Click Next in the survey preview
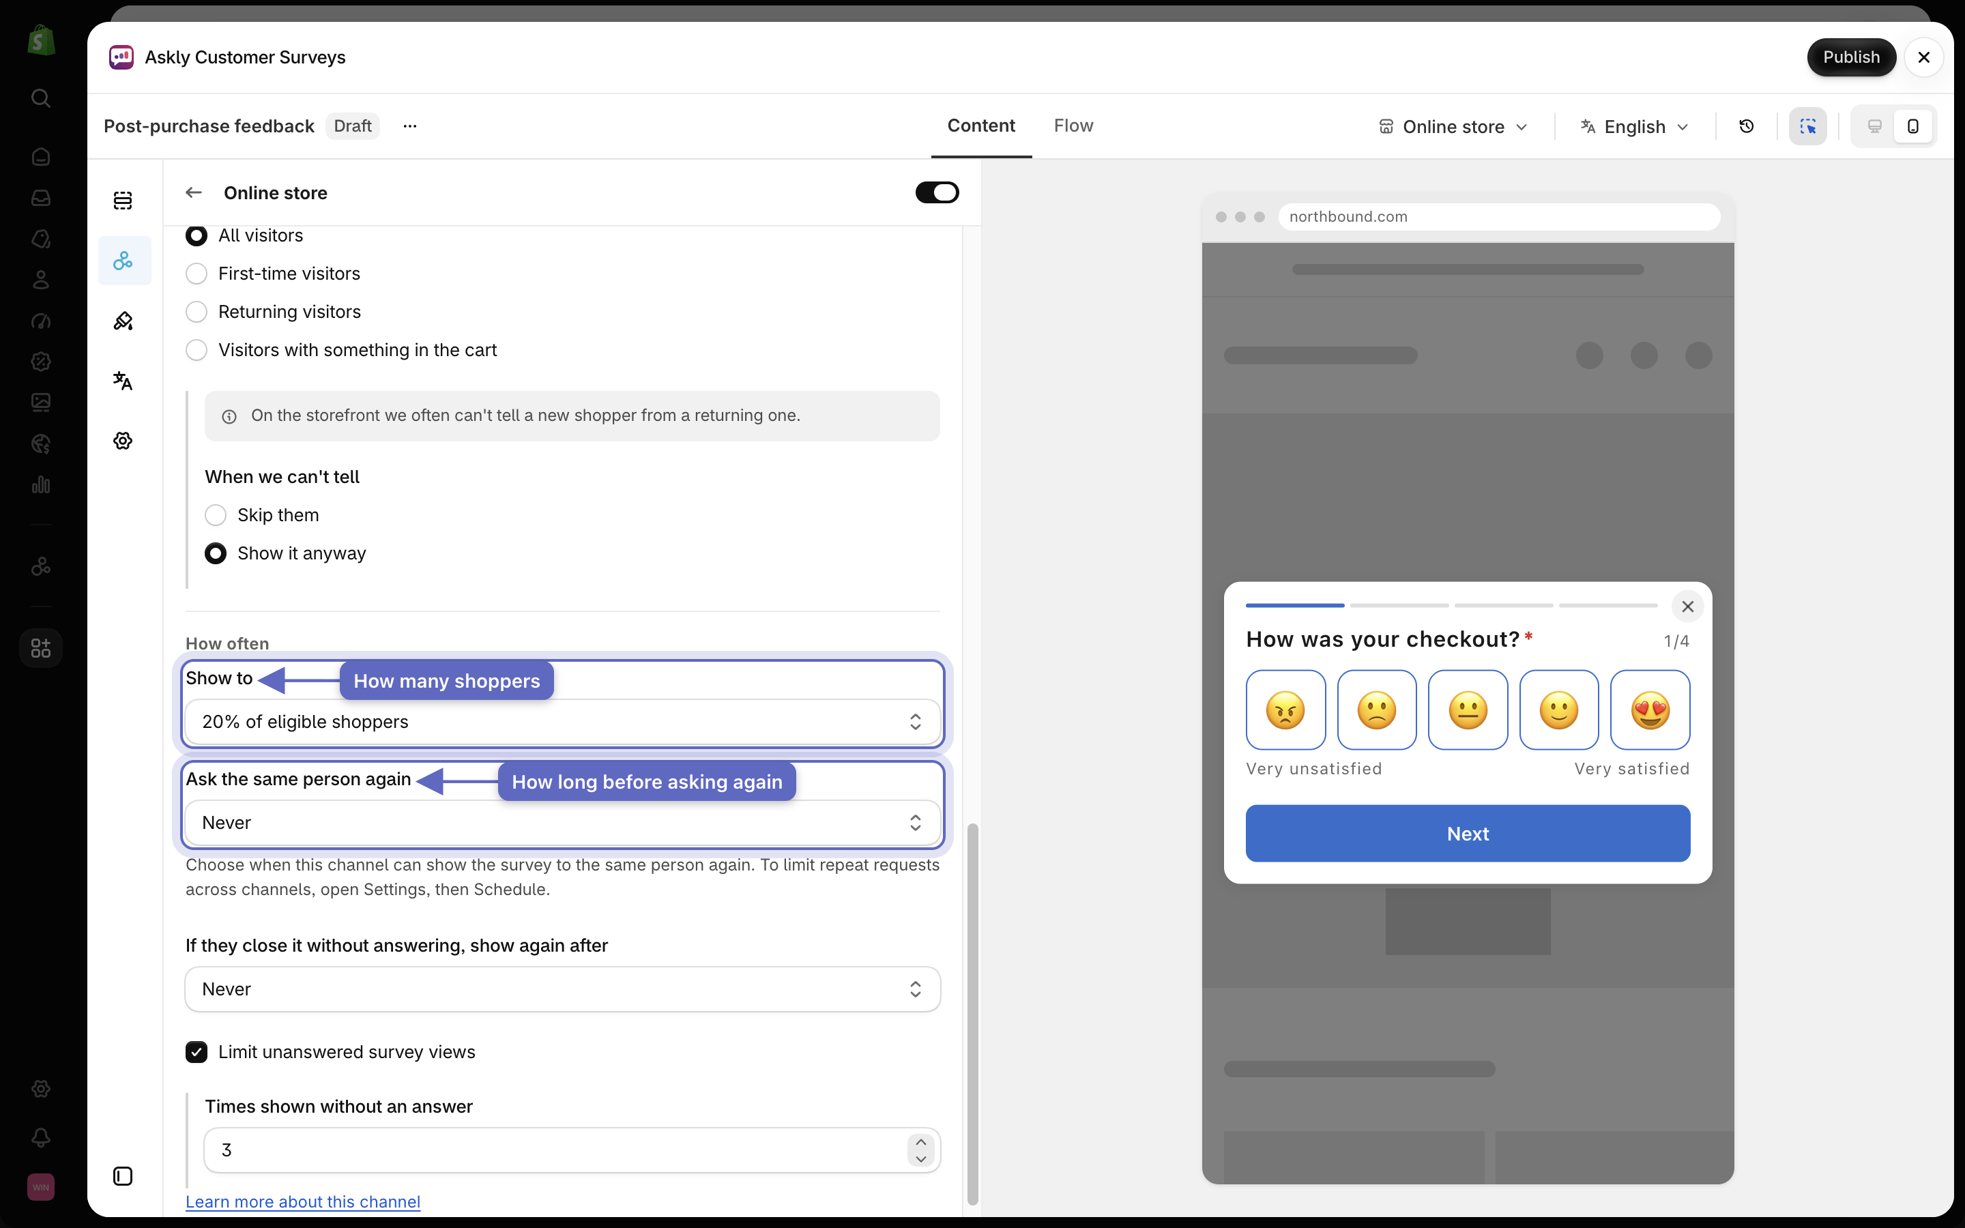 [x=1467, y=833]
